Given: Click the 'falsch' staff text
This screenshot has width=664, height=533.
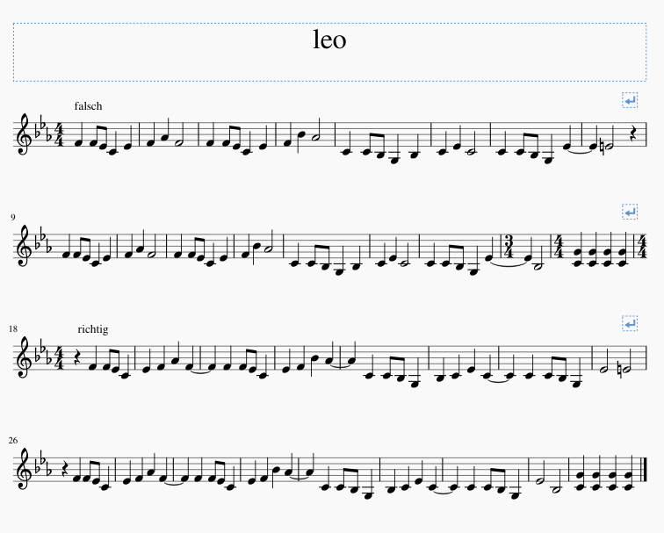Looking at the screenshot, I should click(x=88, y=106).
